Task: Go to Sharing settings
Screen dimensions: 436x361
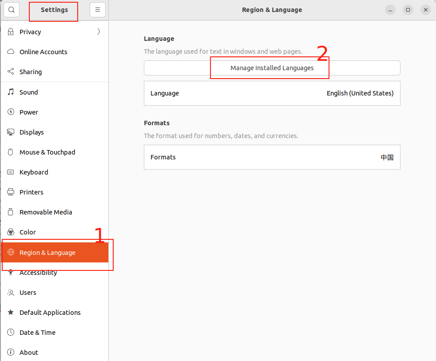Action: coord(55,72)
